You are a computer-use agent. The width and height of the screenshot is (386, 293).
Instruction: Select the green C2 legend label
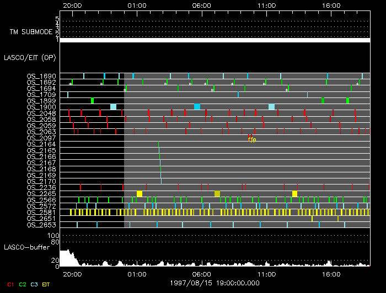(x=23, y=284)
